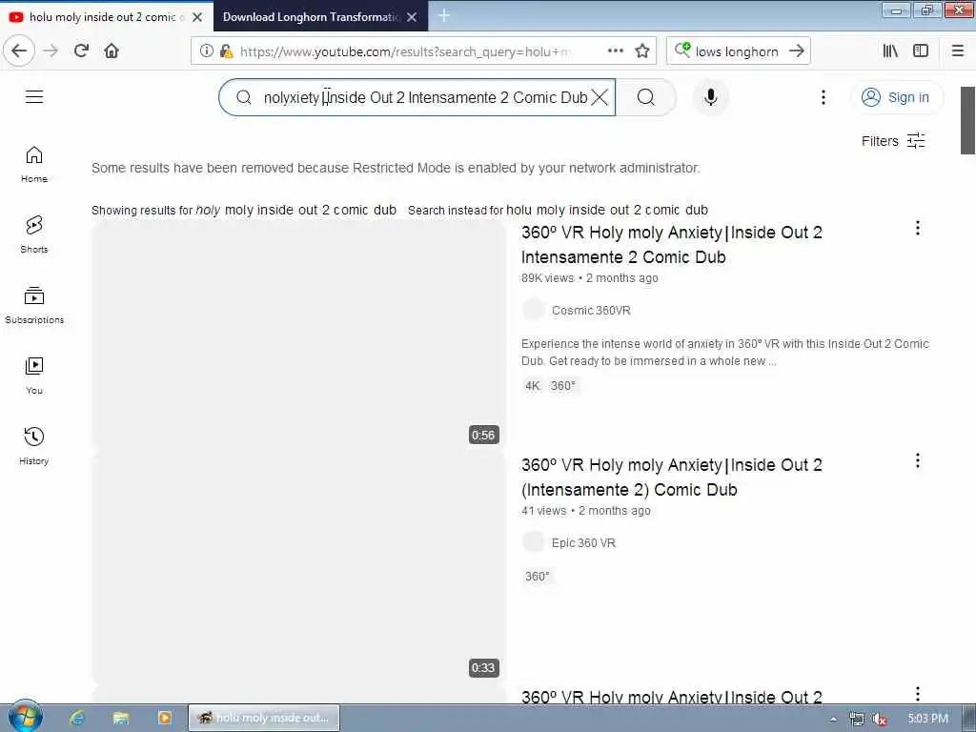Open Shorts from the sidebar

(34, 234)
